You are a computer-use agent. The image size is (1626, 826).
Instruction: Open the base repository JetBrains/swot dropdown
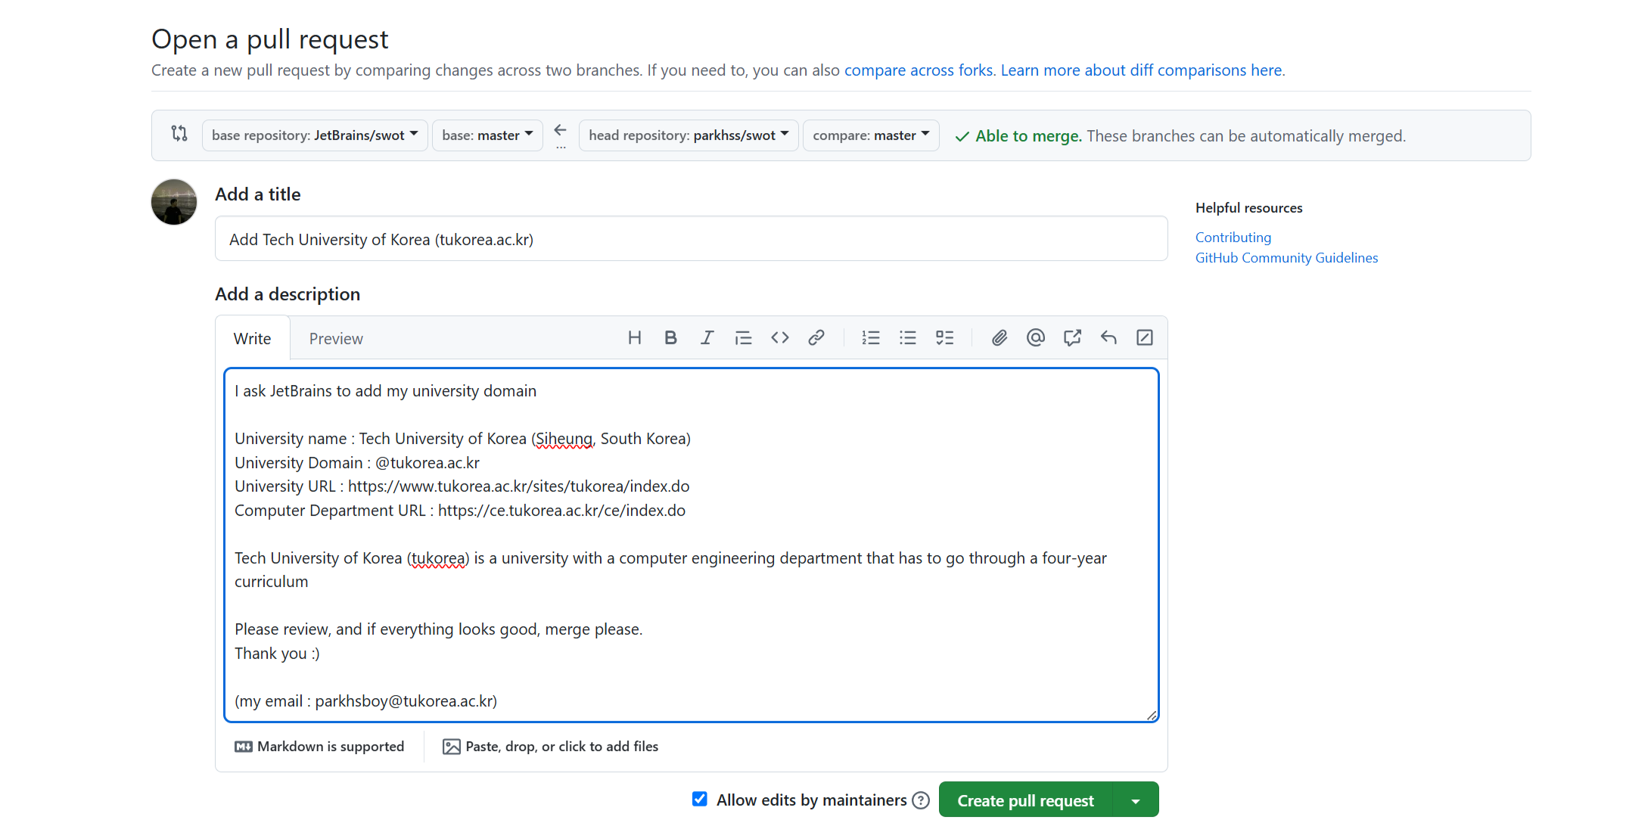pyautogui.click(x=315, y=135)
